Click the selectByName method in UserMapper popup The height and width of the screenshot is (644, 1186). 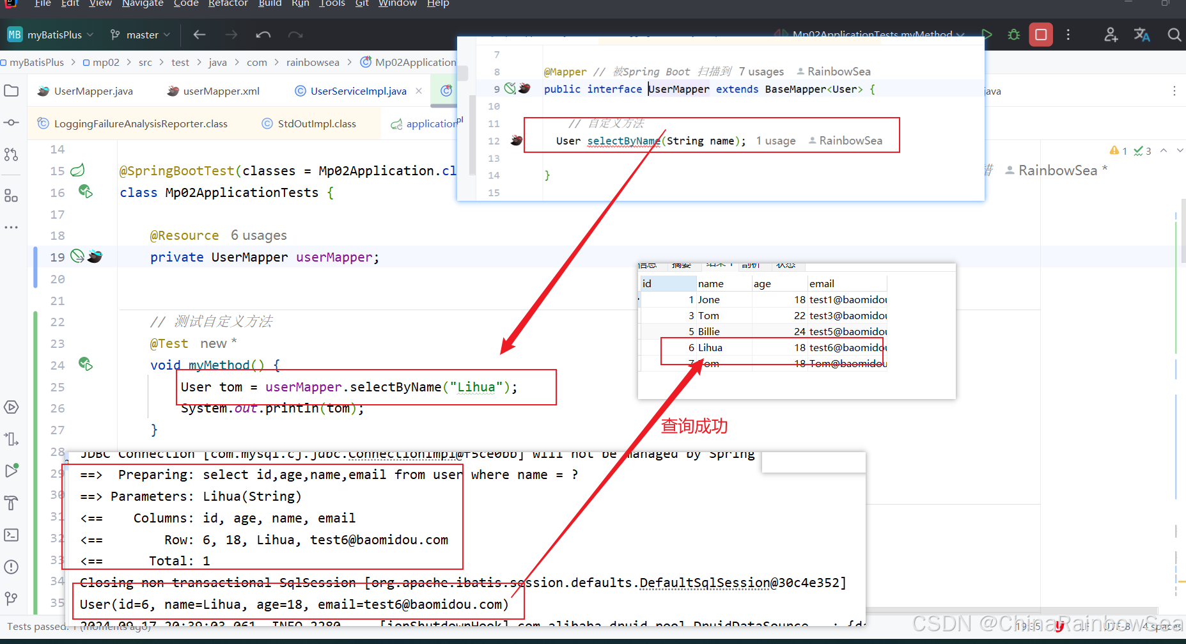click(623, 141)
